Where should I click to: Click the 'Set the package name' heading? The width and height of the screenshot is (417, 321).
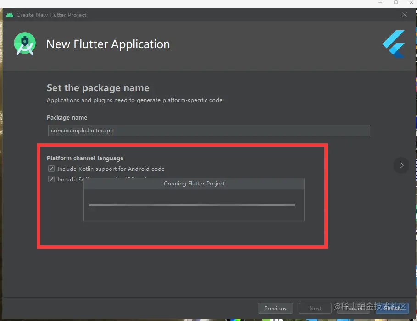tap(98, 88)
